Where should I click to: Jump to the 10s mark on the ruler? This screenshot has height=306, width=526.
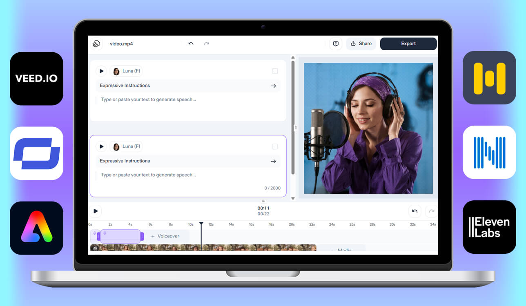pyautogui.click(x=191, y=224)
